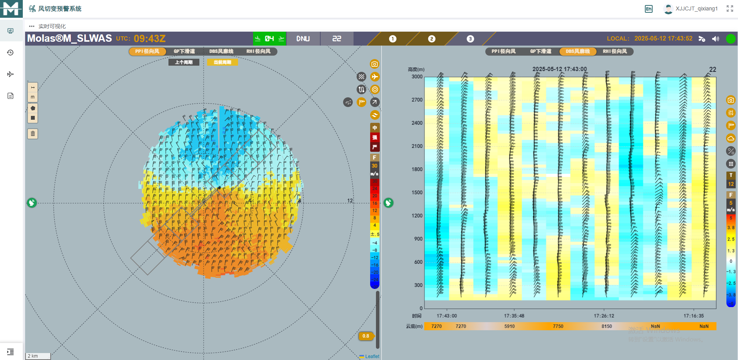Toggle the F button above the 30 m/s scale
The height and width of the screenshot is (360, 738).
click(374, 158)
